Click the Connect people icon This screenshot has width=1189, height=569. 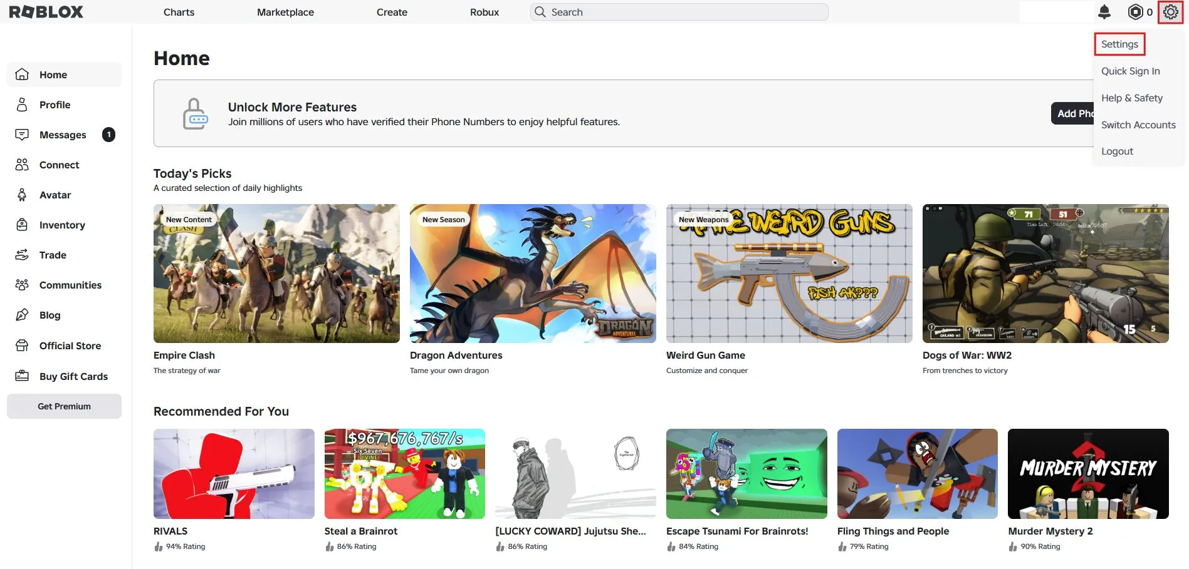22,165
